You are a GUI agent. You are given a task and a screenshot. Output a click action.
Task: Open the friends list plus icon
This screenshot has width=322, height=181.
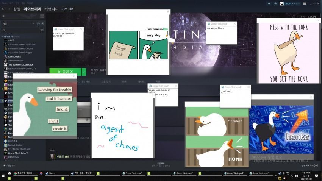coord(316,165)
